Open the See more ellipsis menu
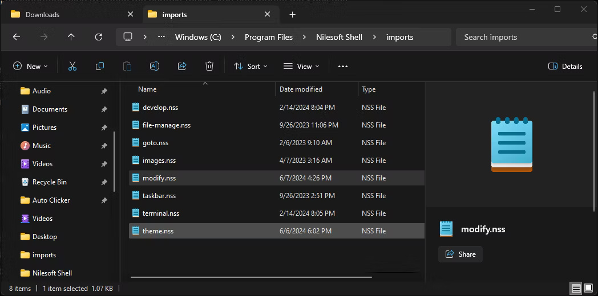 pos(343,66)
